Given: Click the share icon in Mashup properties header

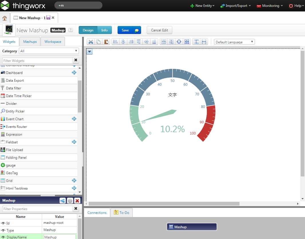Looking at the screenshot, I should pos(63,200).
